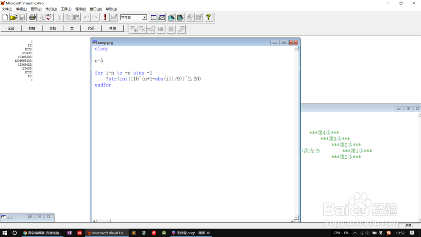Click the query destination icon
This screenshot has width=421, height=237.
[x=181, y=29]
